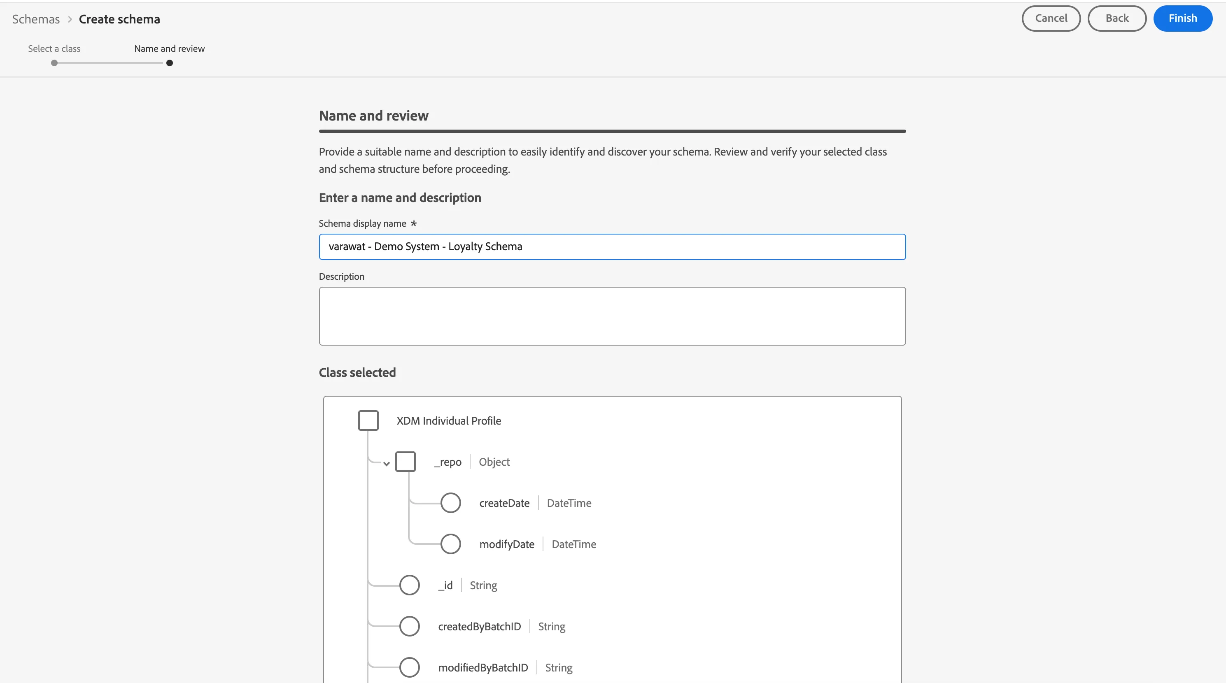The image size is (1226, 683).
Task: Click the Finish button
Action: pyautogui.click(x=1182, y=19)
